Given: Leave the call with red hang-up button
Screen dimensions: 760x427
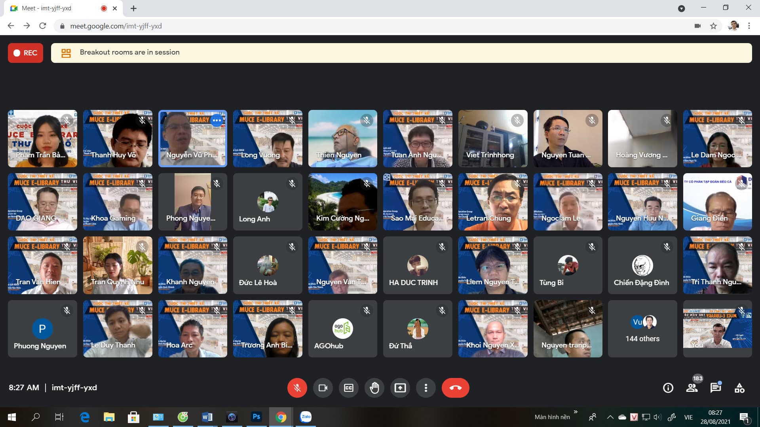Looking at the screenshot, I should coord(456,388).
